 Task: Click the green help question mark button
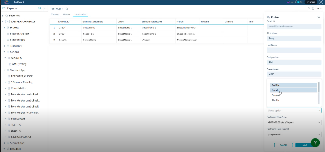pos(315,143)
